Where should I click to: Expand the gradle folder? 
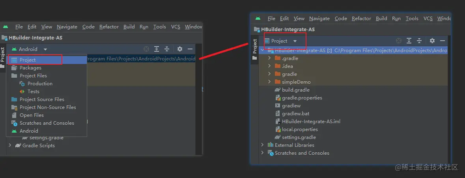click(x=269, y=74)
